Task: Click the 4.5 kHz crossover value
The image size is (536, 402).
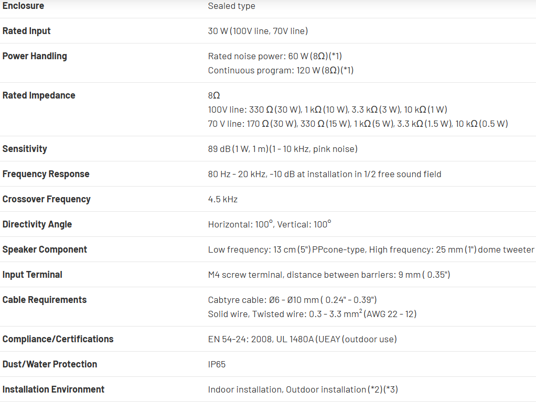Action: pyautogui.click(x=222, y=199)
